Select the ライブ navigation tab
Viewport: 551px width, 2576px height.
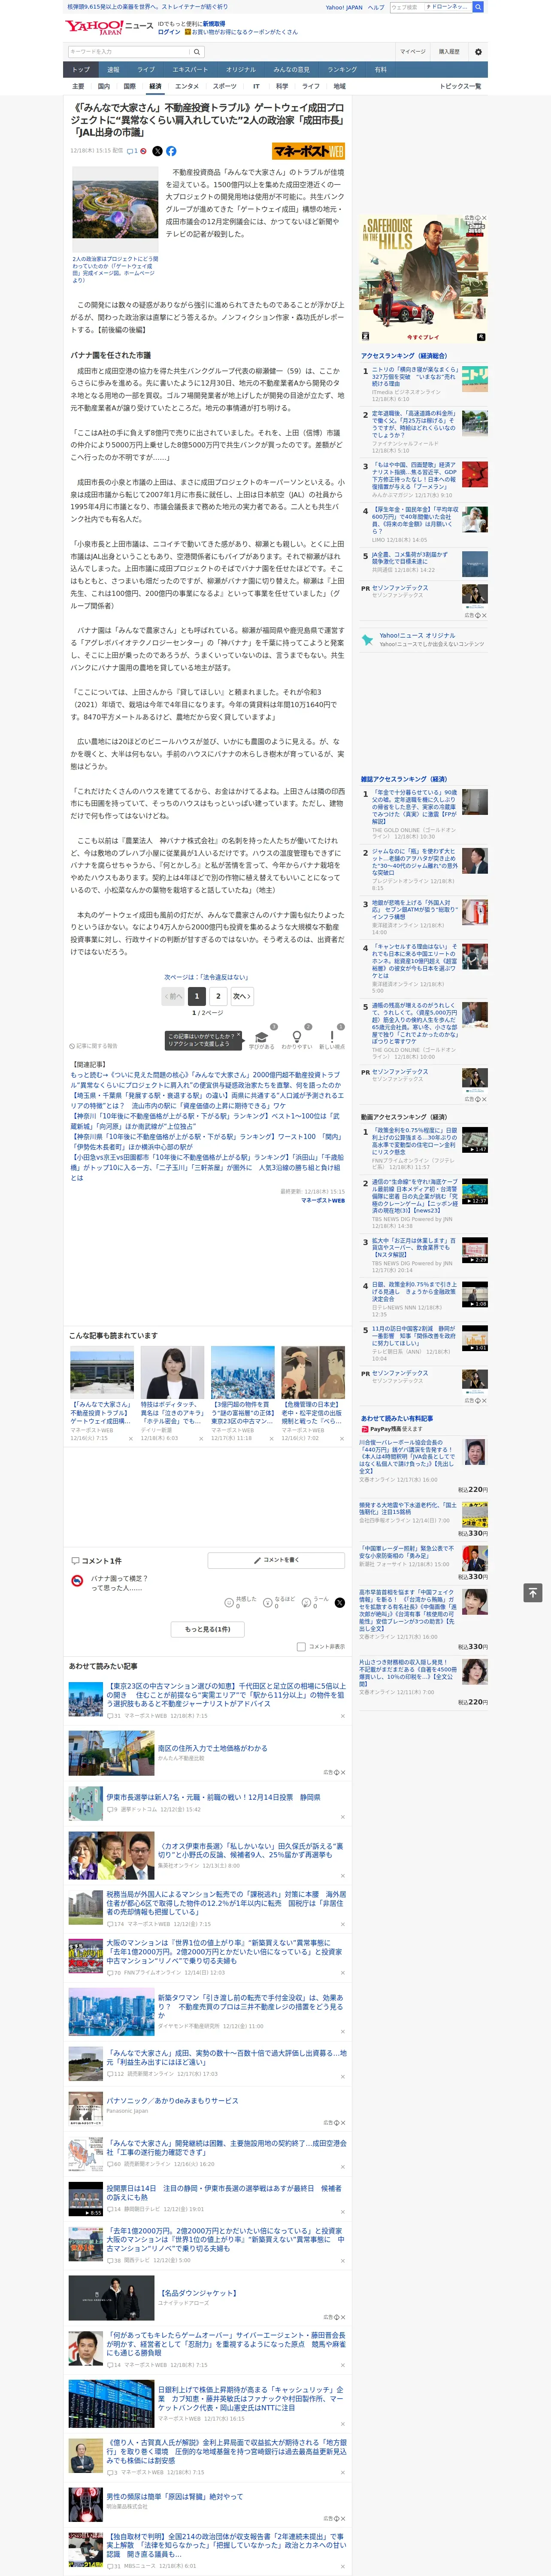146,69
